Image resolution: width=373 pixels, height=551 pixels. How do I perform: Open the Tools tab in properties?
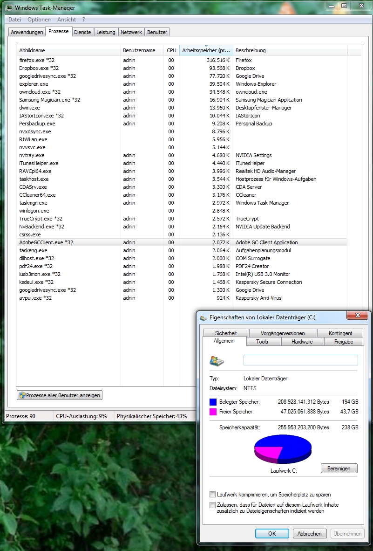(x=262, y=342)
